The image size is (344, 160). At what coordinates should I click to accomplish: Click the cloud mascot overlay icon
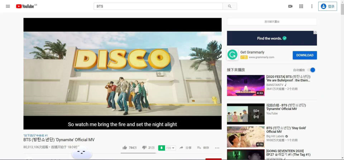(x=82, y=152)
